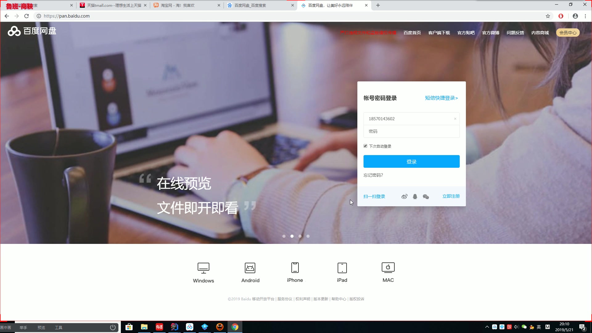
Task: Enable QQ third-party login option
Action: click(415, 196)
